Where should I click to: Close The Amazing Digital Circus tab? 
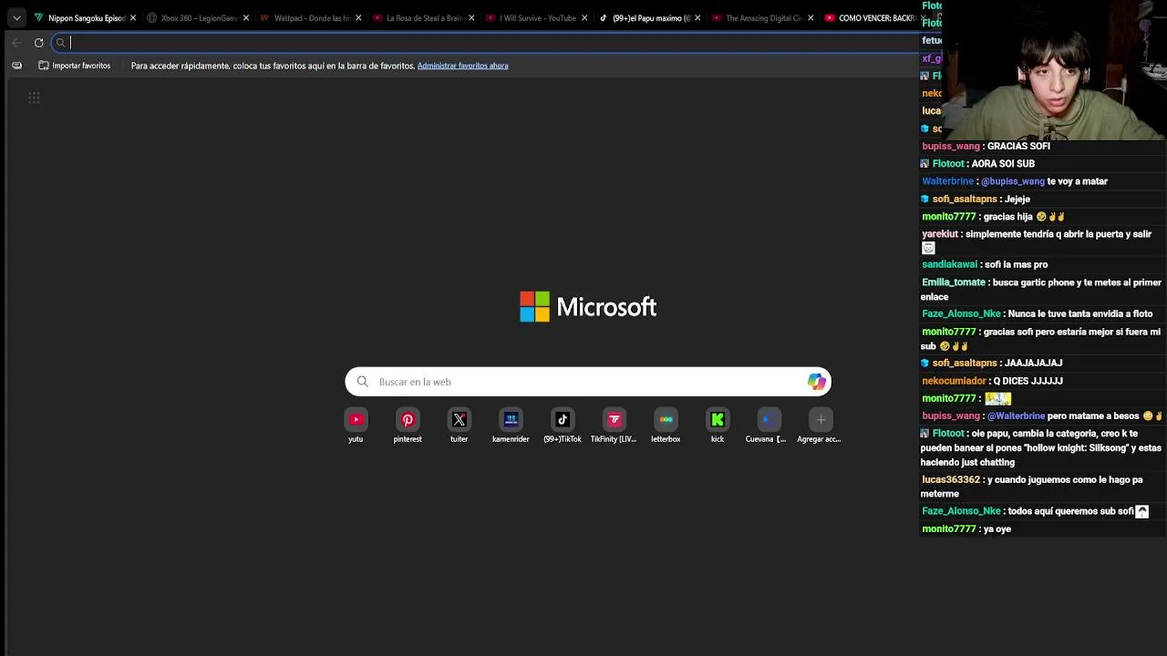pos(811,18)
